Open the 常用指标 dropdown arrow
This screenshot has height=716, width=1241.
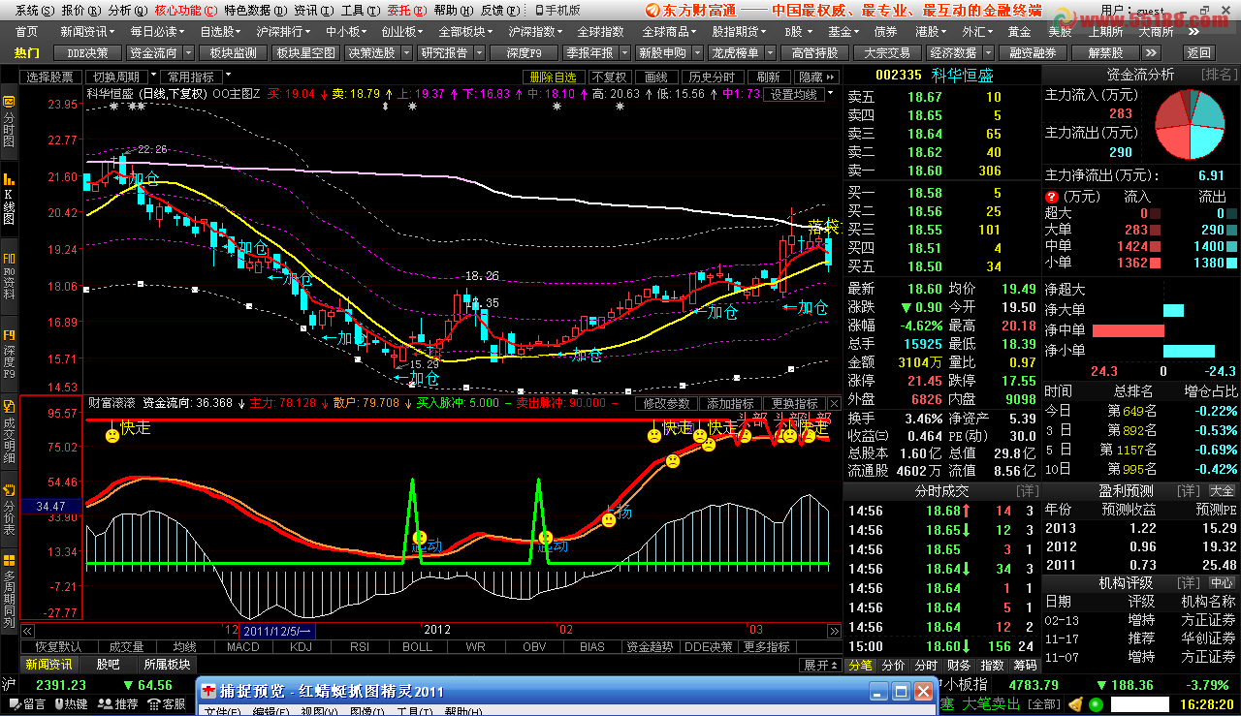[226, 76]
